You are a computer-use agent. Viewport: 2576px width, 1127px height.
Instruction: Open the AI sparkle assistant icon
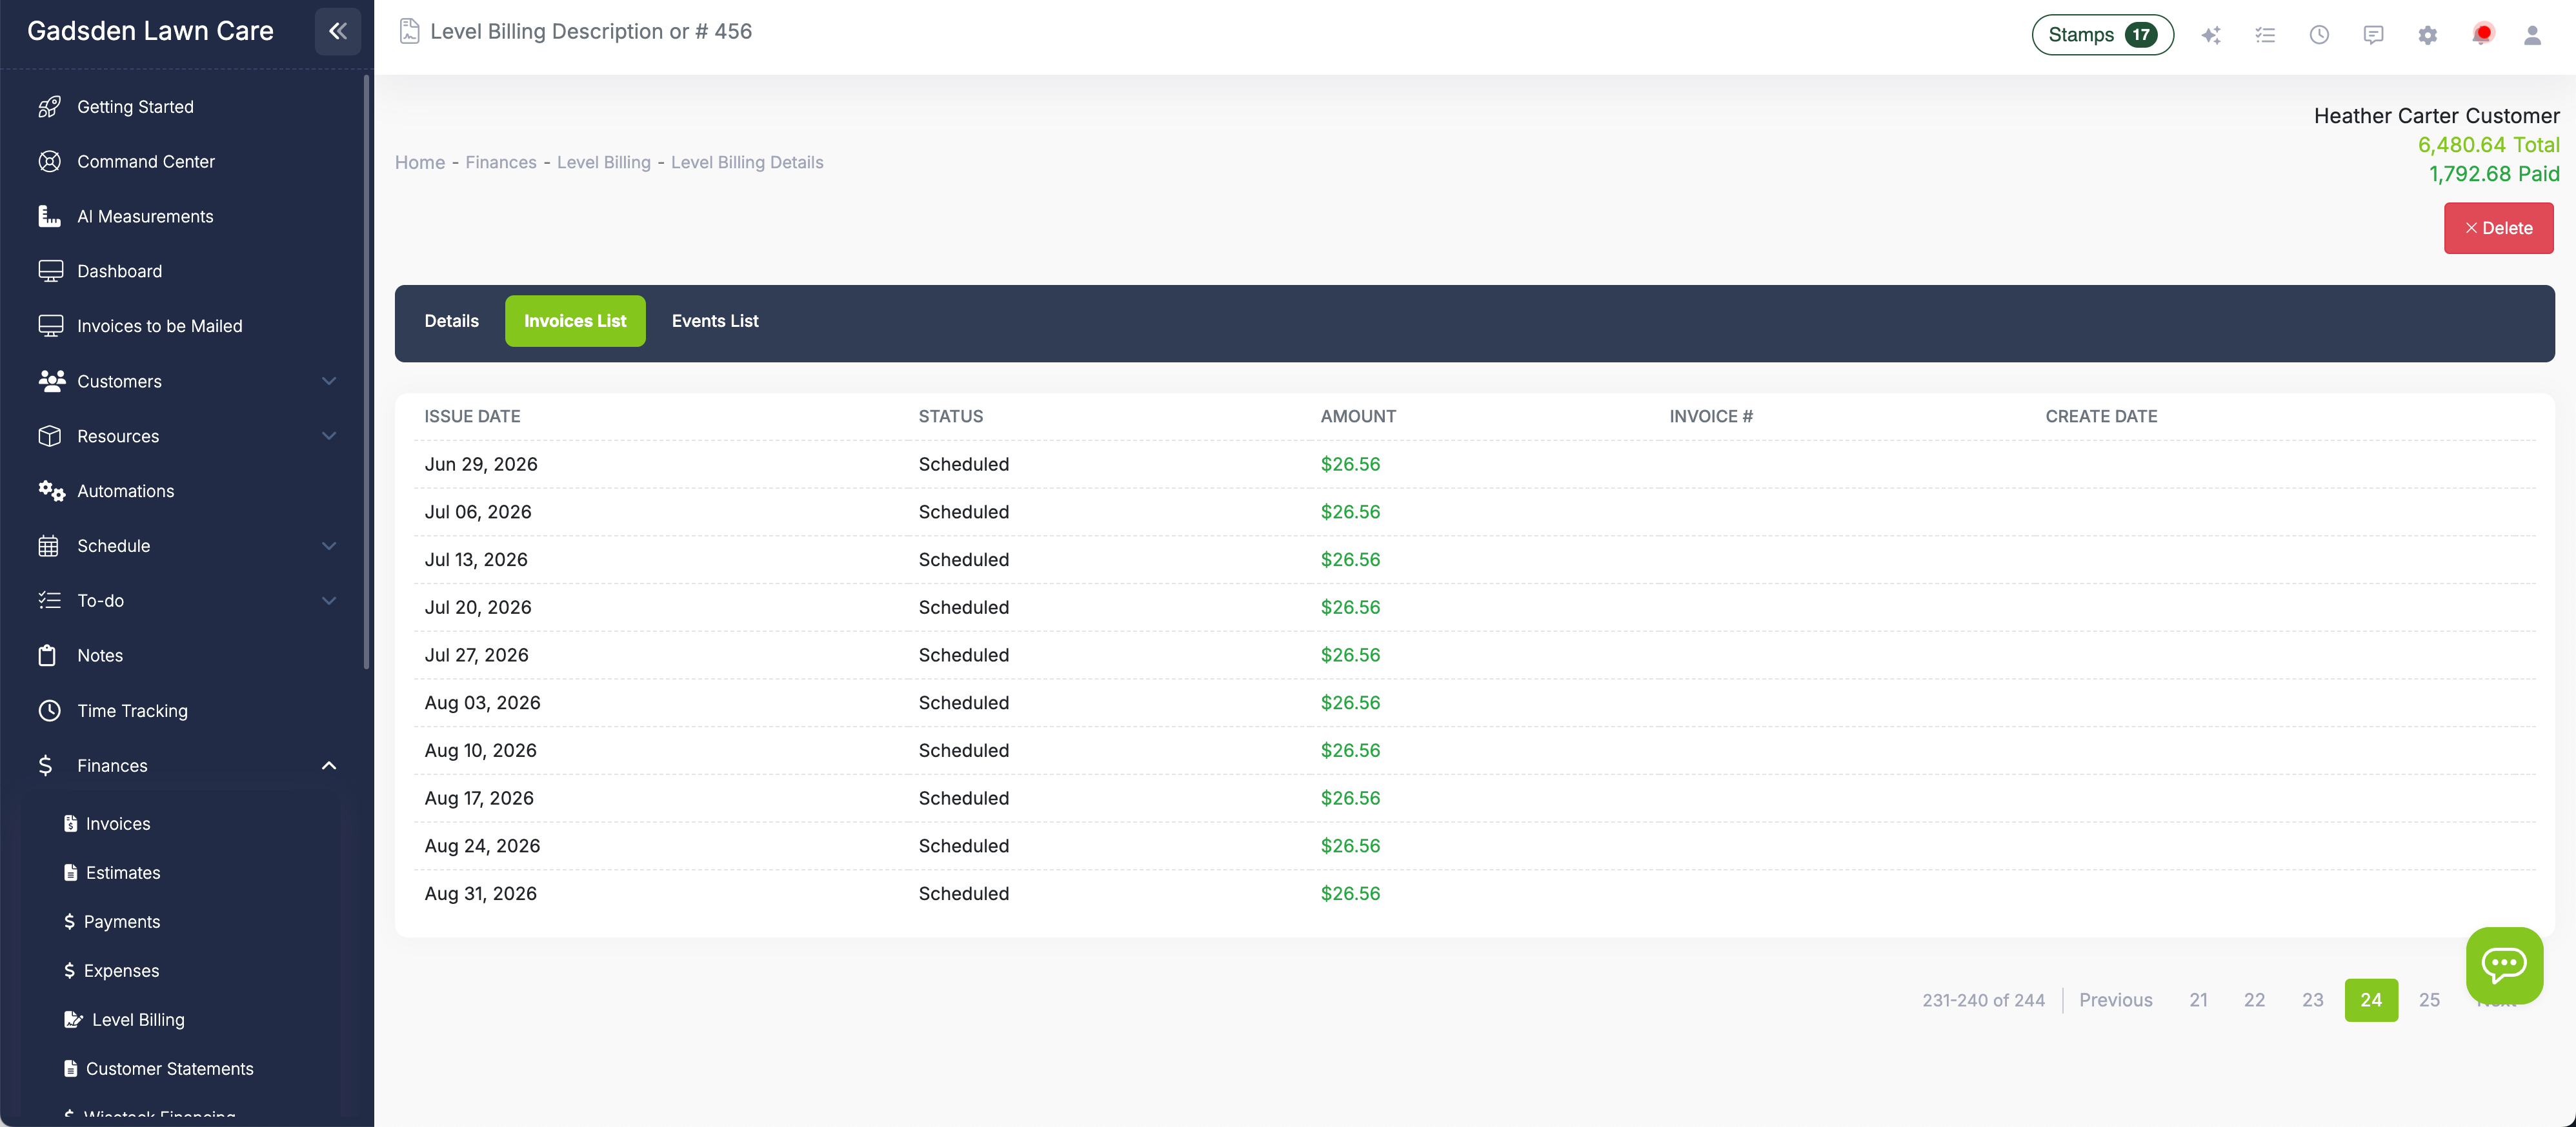(x=2210, y=35)
